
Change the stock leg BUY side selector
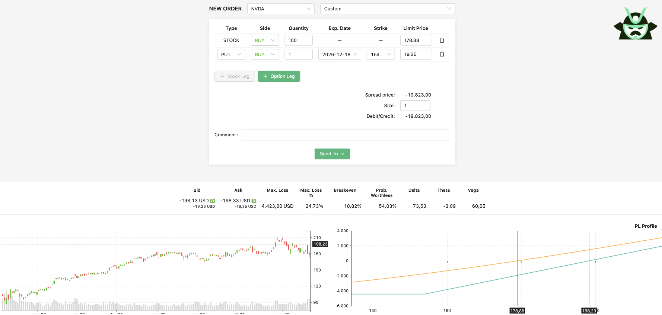click(x=265, y=40)
